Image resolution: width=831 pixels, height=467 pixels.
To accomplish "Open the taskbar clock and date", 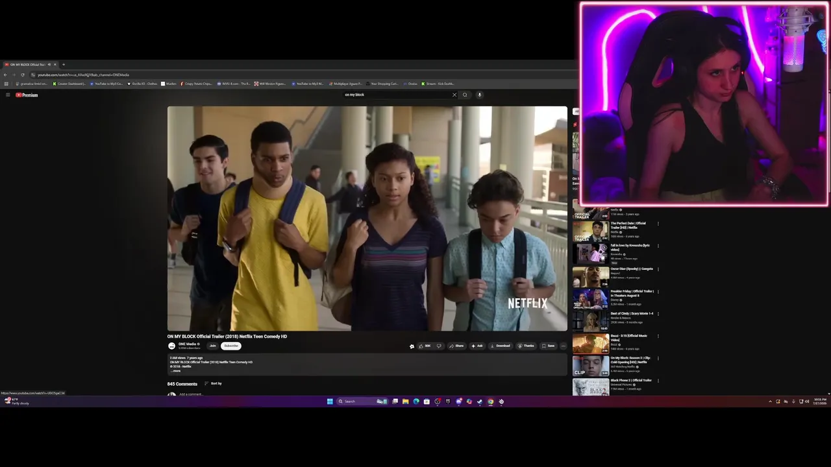I will point(820,401).
